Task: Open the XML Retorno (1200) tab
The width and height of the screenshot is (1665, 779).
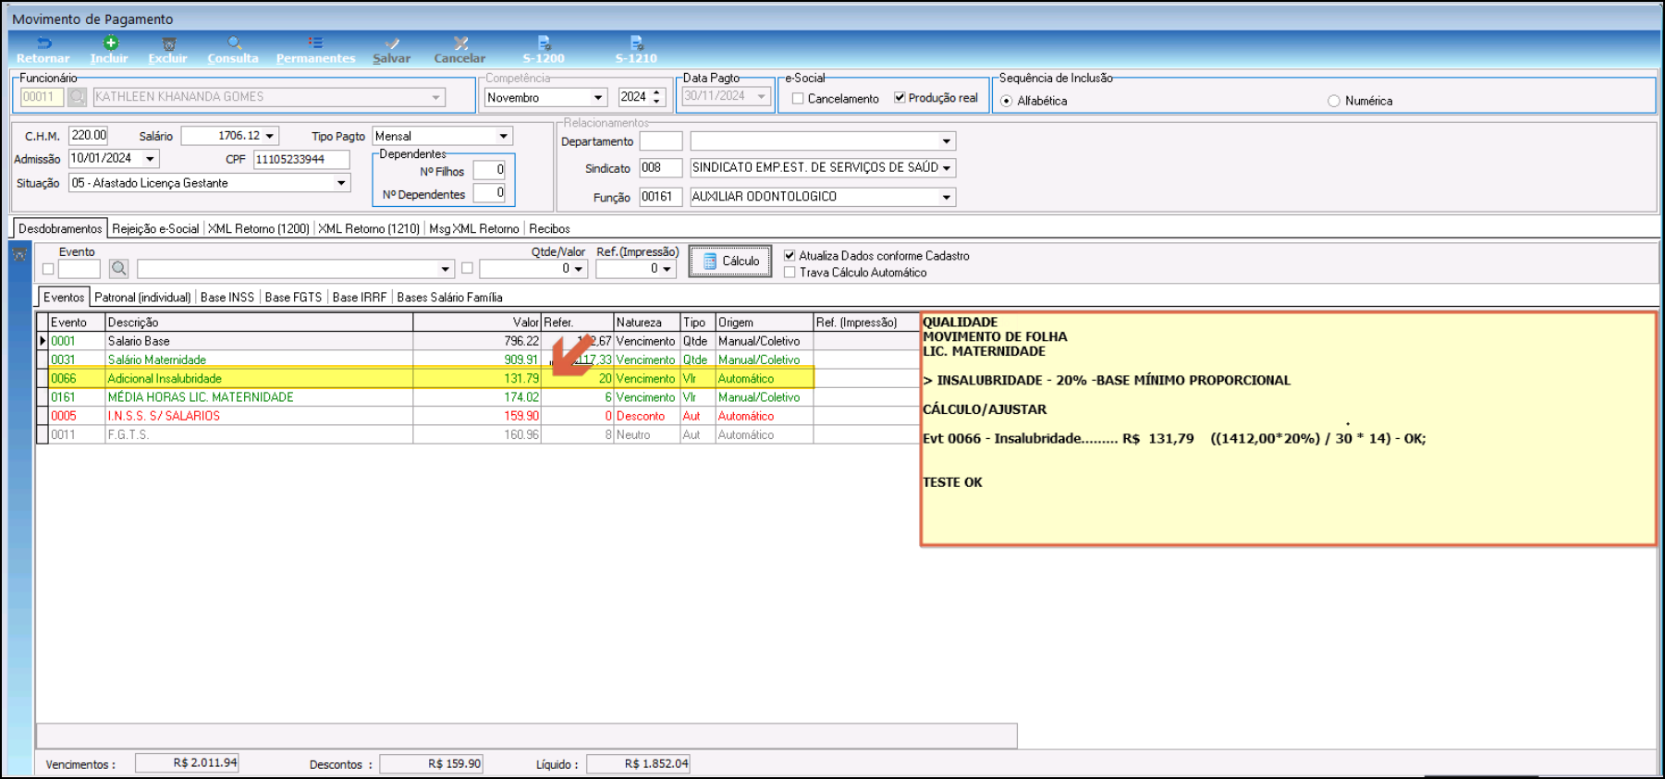Action: click(x=259, y=228)
